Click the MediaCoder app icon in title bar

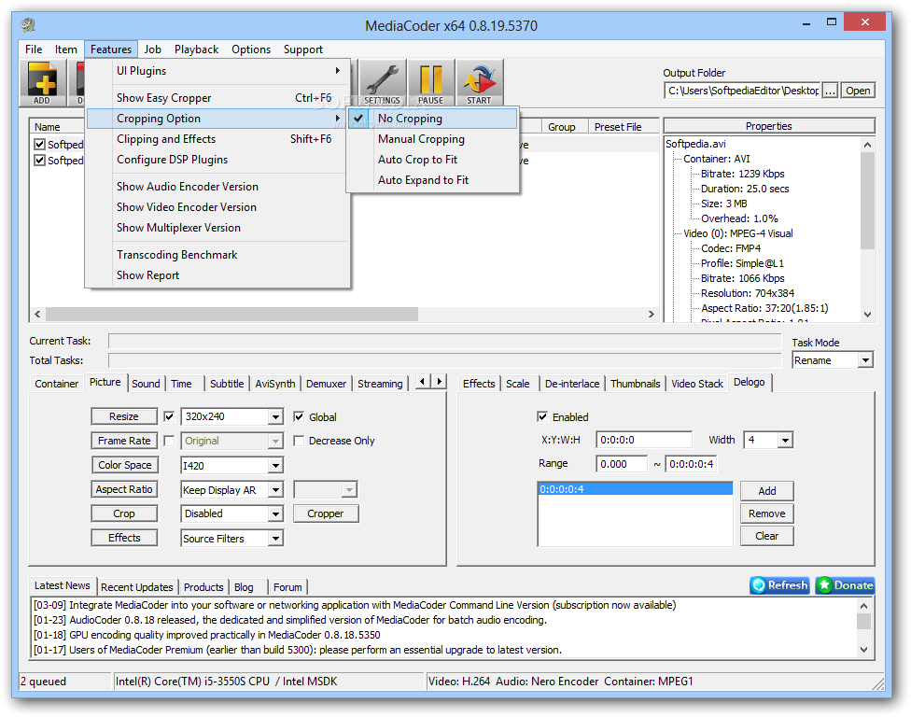(x=27, y=25)
